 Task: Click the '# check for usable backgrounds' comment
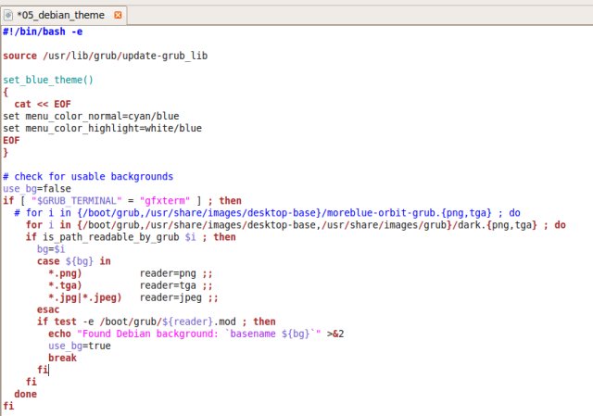[x=87, y=176]
